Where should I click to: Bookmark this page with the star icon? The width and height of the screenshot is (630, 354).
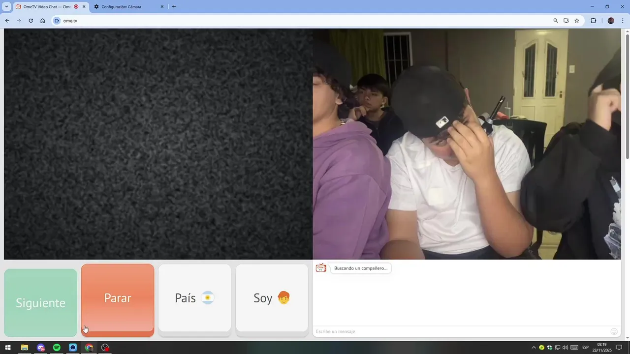[x=577, y=21]
